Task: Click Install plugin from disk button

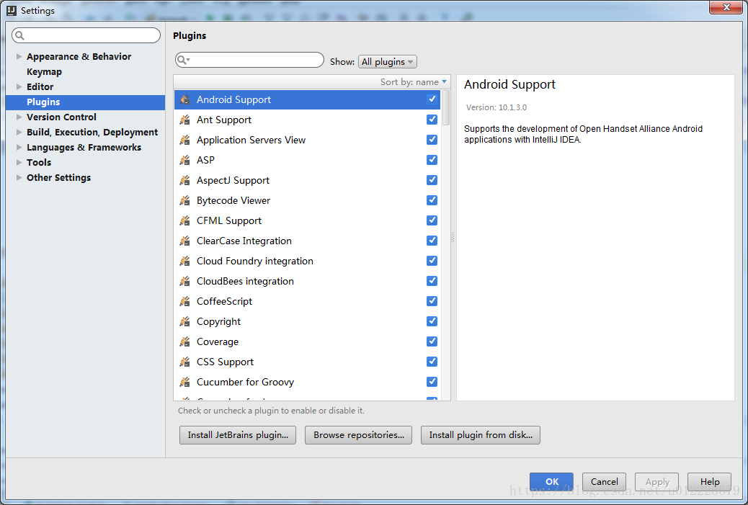Action: [481, 435]
